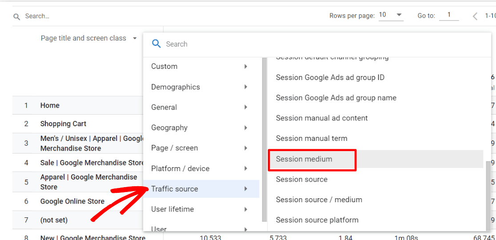The image size is (496, 240).
Task: Expand the Geography submenu arrow
Action: pos(246,128)
